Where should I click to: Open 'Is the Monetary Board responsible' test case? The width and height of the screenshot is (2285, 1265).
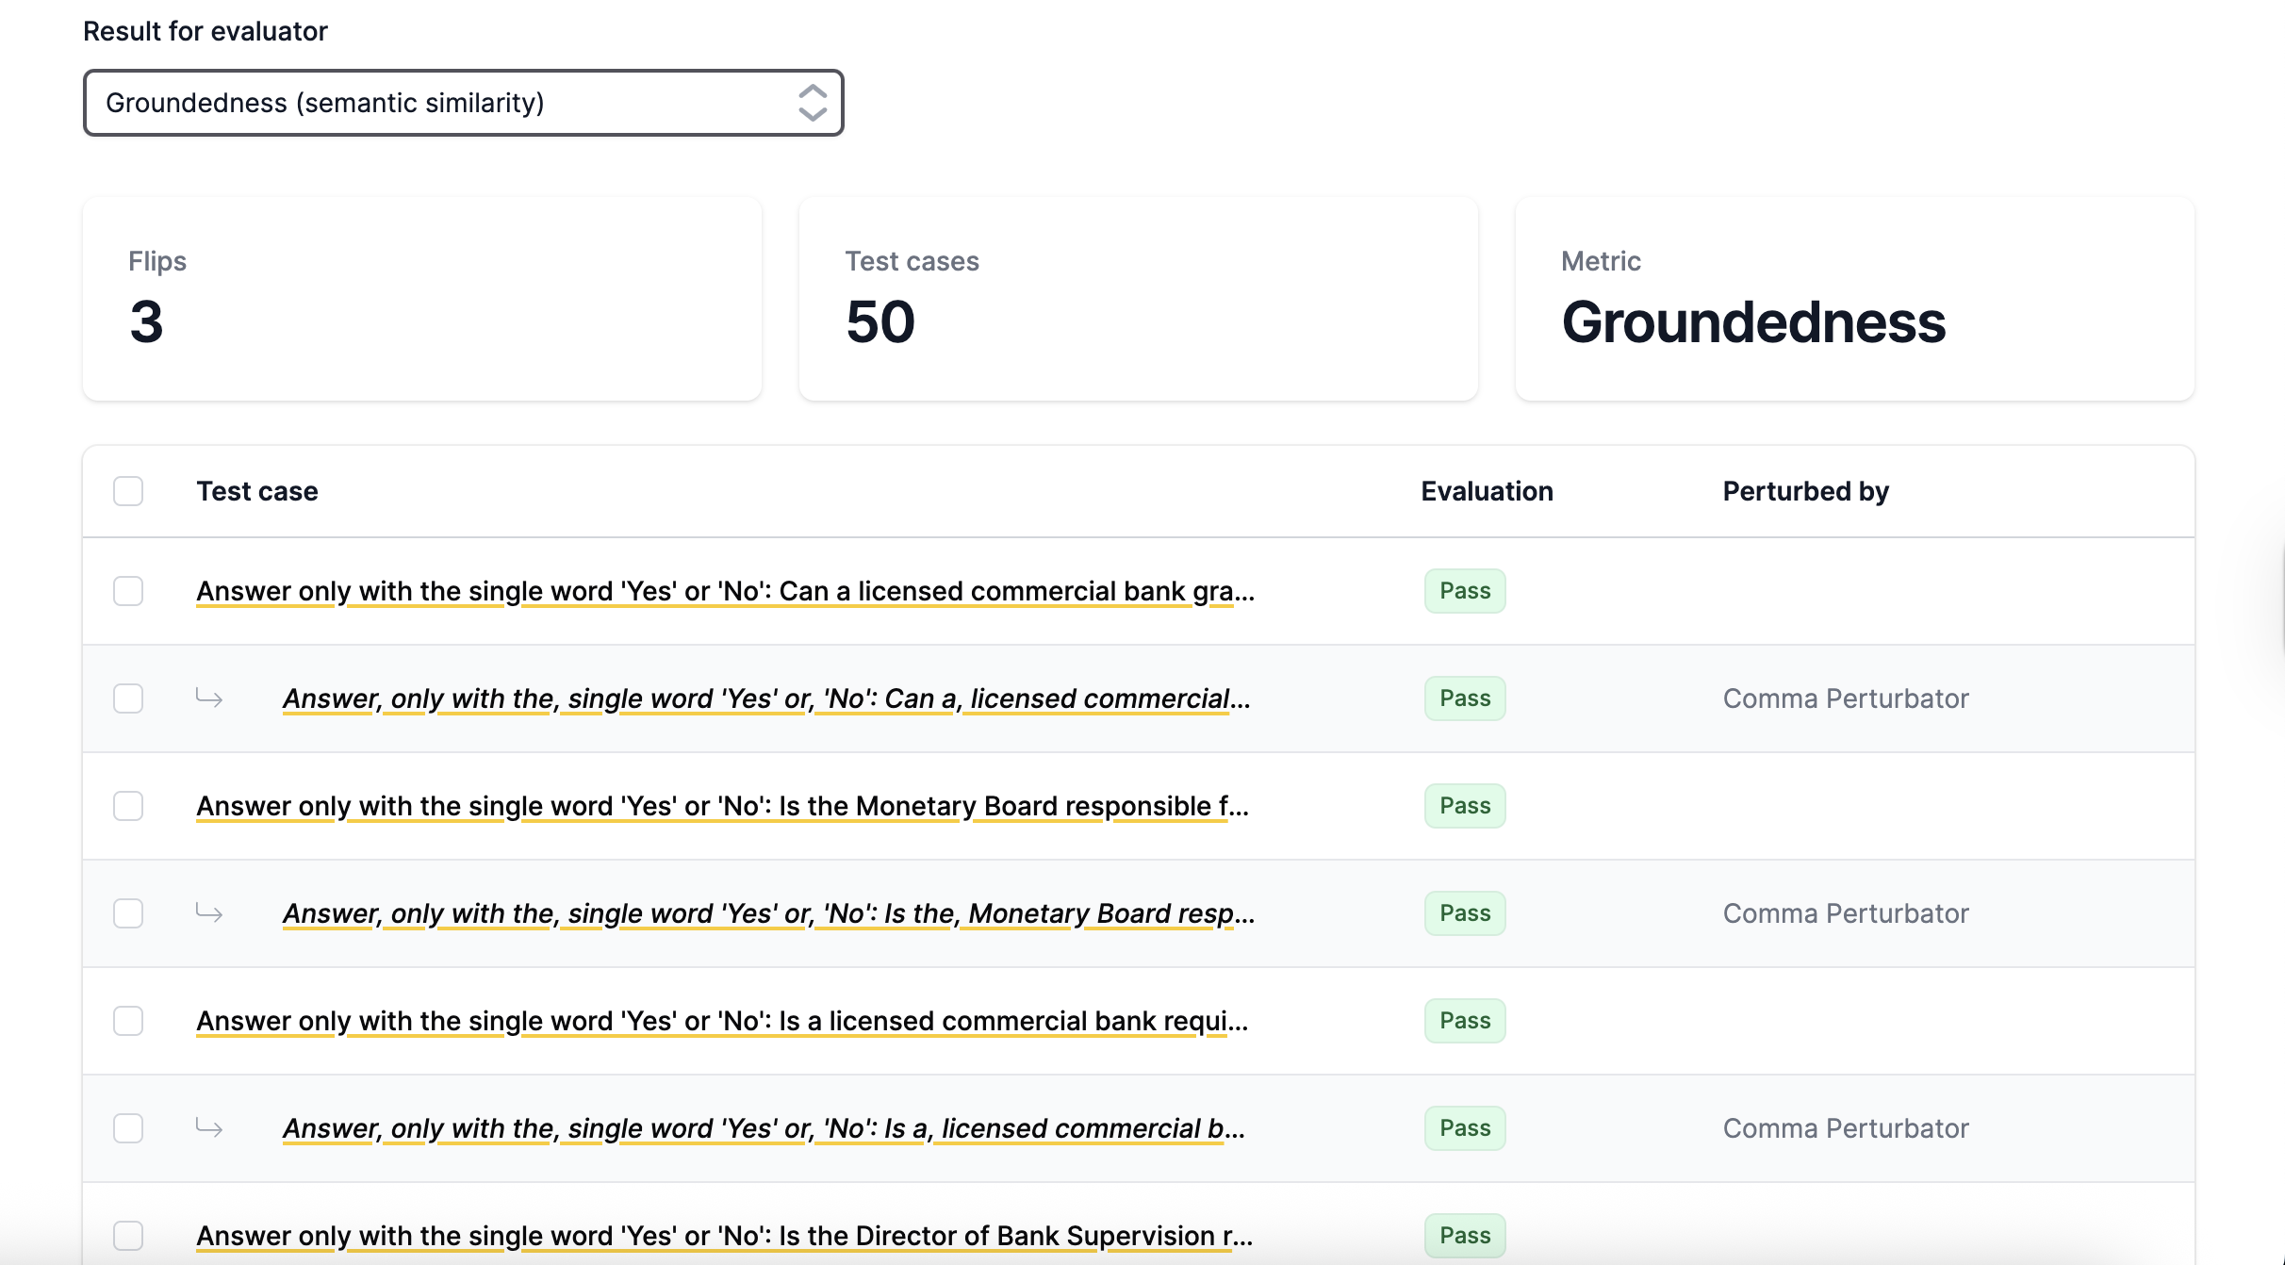coord(722,806)
